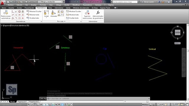Toggle Infer Constraints in the status bar
This screenshot has height=106, width=189.
(x=29, y=105)
